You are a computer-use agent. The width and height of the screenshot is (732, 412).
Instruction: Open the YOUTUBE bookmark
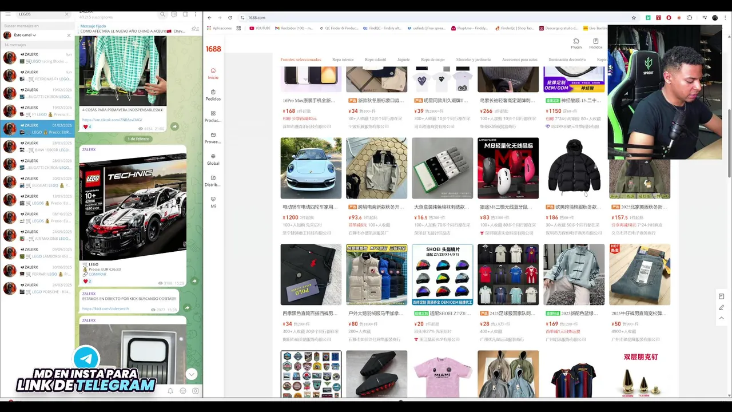(x=260, y=28)
